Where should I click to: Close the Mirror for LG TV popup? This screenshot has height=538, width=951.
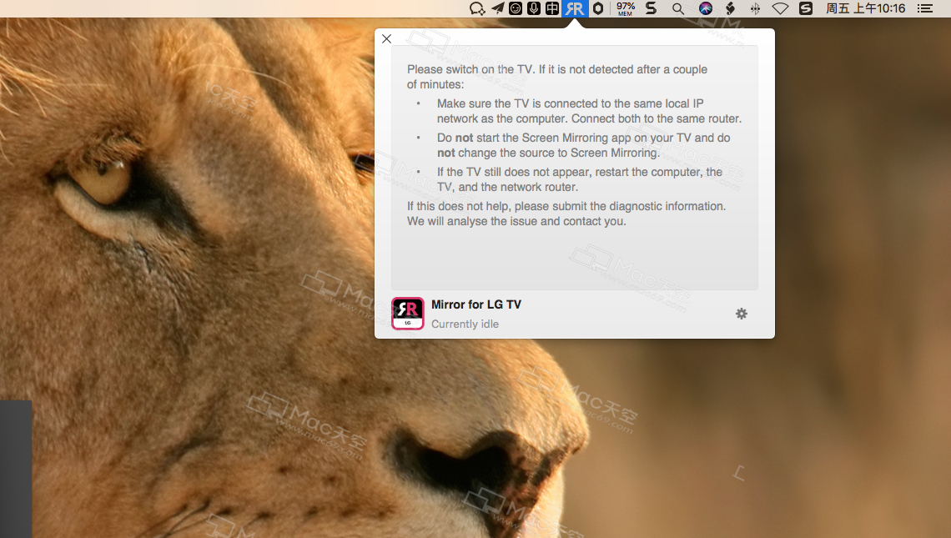386,39
